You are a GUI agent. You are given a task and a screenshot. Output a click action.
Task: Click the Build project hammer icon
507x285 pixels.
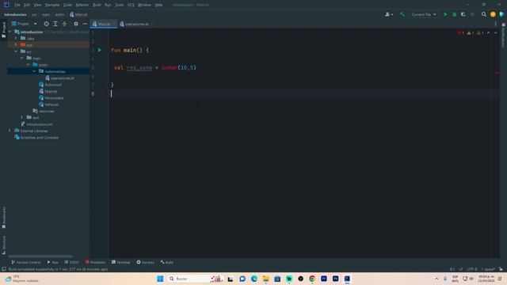(x=402, y=14)
